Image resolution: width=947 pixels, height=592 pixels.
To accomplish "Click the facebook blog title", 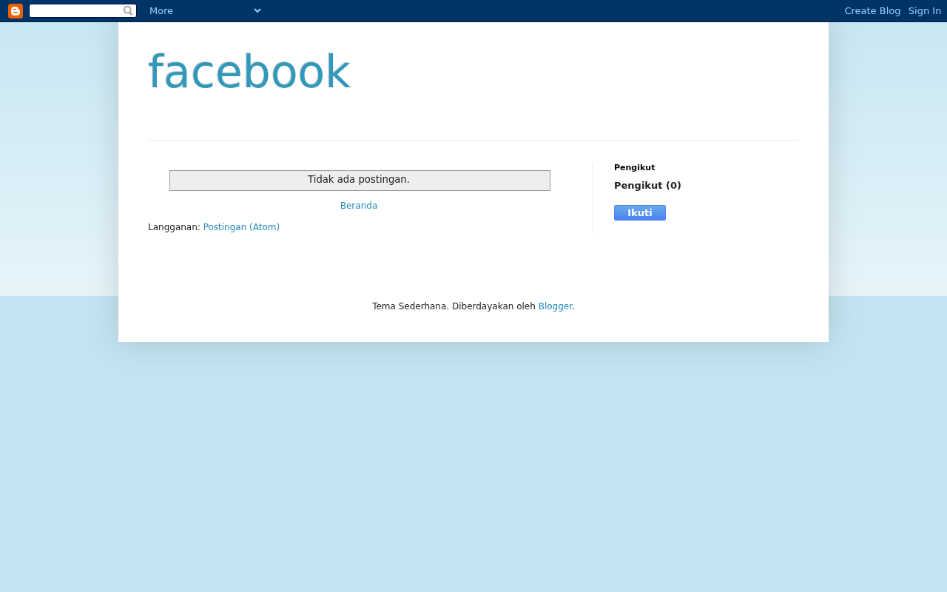I will coord(249,73).
